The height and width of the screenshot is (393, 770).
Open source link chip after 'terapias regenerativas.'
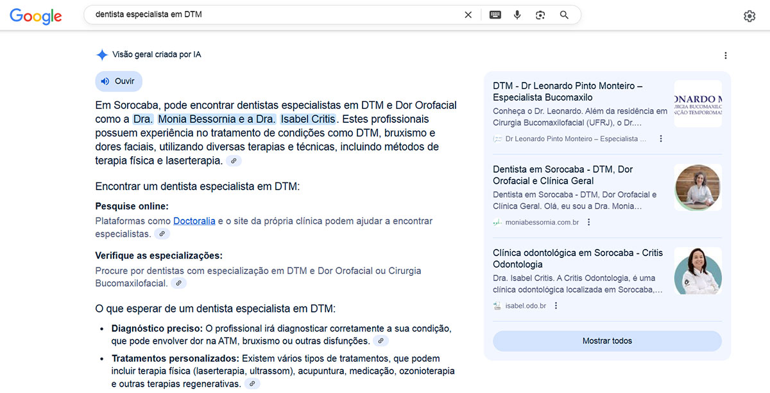pyautogui.click(x=253, y=384)
